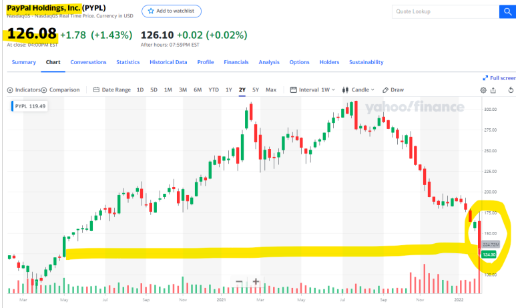Set chart range to 1Y
Screen dimensions: 516x308
(229, 90)
